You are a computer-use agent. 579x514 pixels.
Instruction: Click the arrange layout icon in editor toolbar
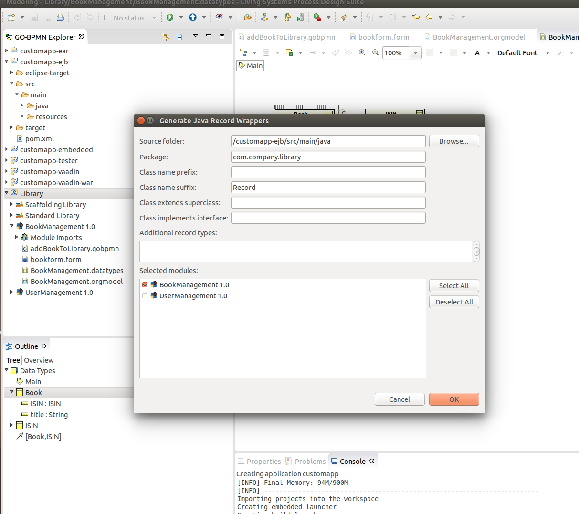click(243, 52)
